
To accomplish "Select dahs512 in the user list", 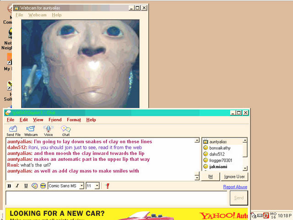I will pos(222,154).
